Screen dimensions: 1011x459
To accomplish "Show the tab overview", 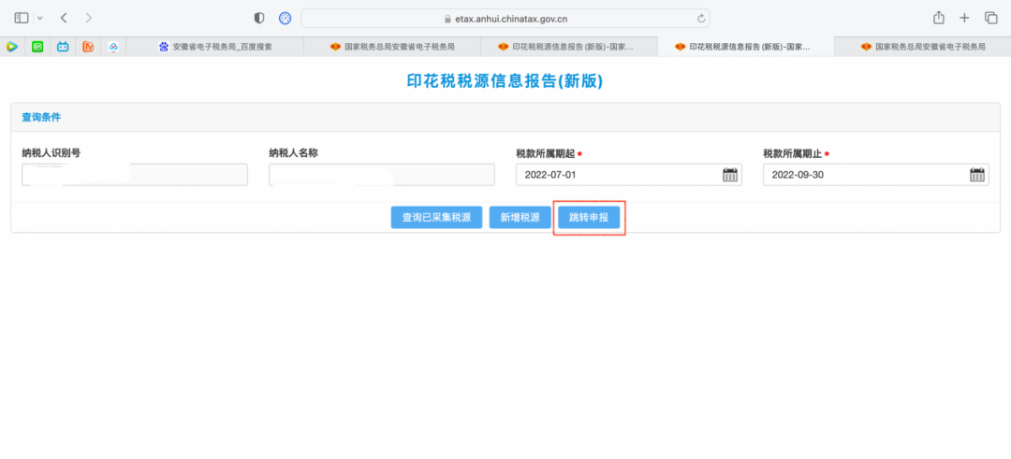I will (x=991, y=18).
